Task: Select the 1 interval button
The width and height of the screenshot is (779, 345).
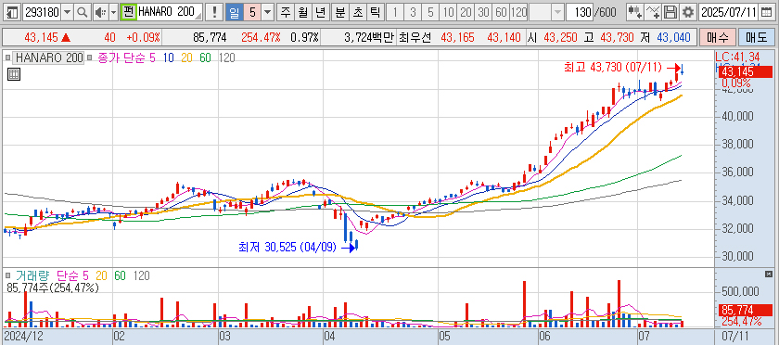Action: 394,12
